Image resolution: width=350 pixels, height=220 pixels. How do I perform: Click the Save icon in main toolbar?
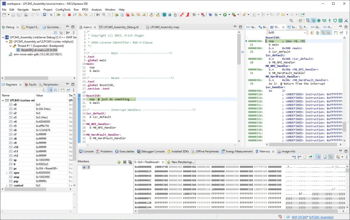(x=13, y=15)
